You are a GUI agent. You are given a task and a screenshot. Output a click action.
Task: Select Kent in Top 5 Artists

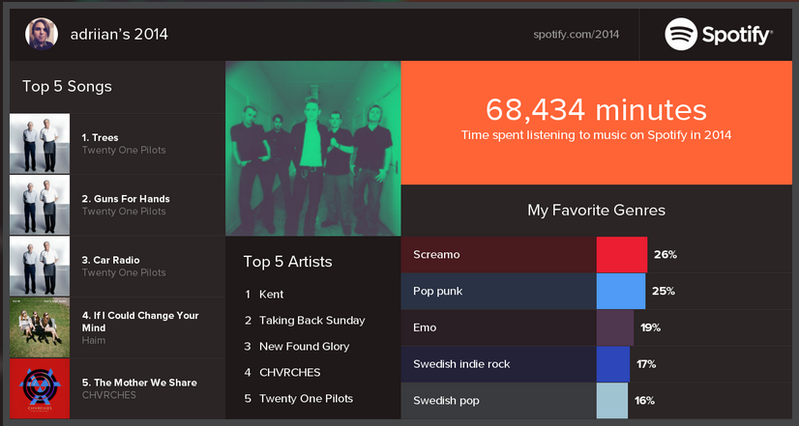tap(272, 294)
